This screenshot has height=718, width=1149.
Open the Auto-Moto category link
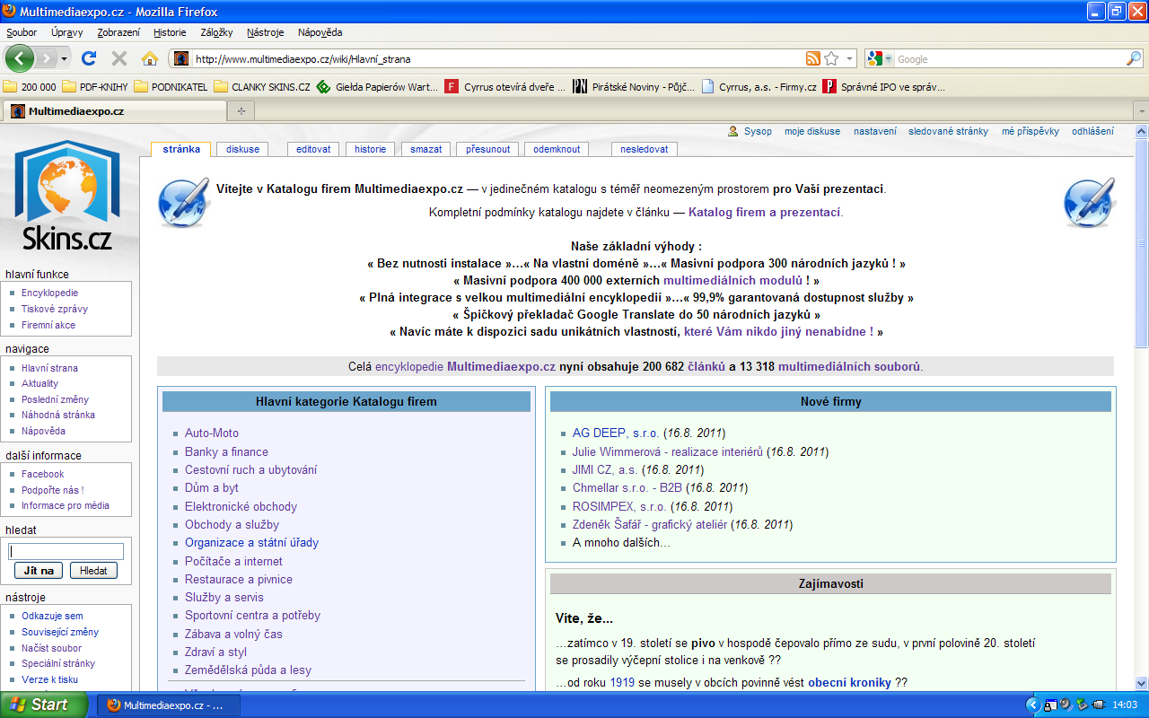point(211,433)
